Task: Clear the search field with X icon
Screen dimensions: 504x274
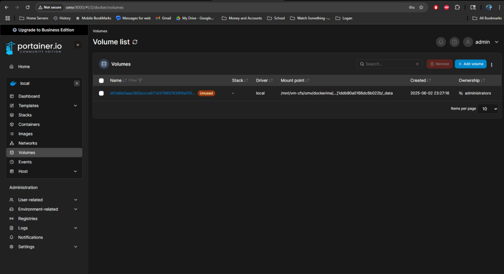Action: pos(417,64)
